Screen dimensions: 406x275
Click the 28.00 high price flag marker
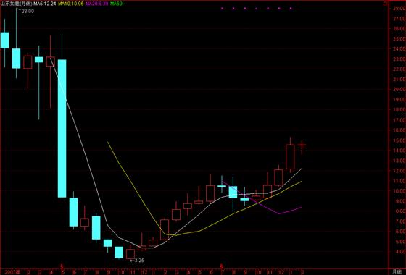click(x=25, y=11)
